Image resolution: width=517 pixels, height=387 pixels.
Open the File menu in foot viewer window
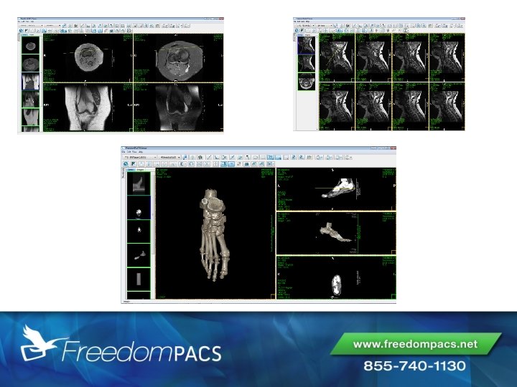pos(124,152)
